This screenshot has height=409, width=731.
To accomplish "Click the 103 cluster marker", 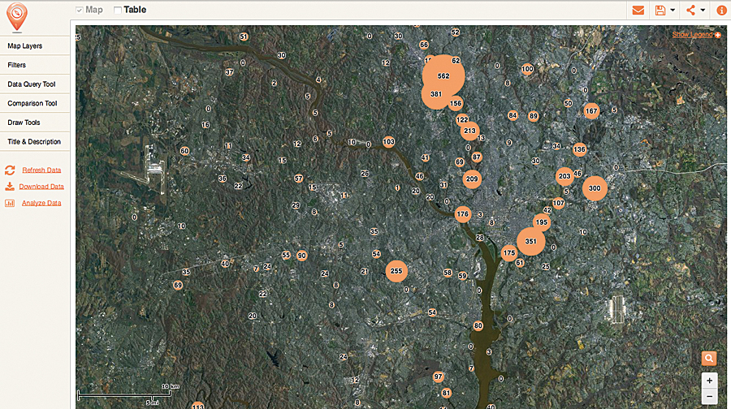I will 388,142.
